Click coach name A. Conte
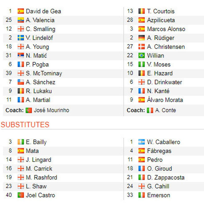The image size is (204, 203). 165,111
